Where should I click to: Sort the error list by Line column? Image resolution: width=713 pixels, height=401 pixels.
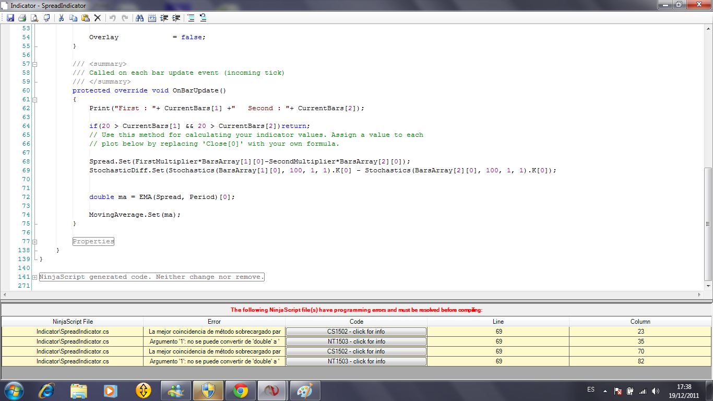[x=498, y=322]
